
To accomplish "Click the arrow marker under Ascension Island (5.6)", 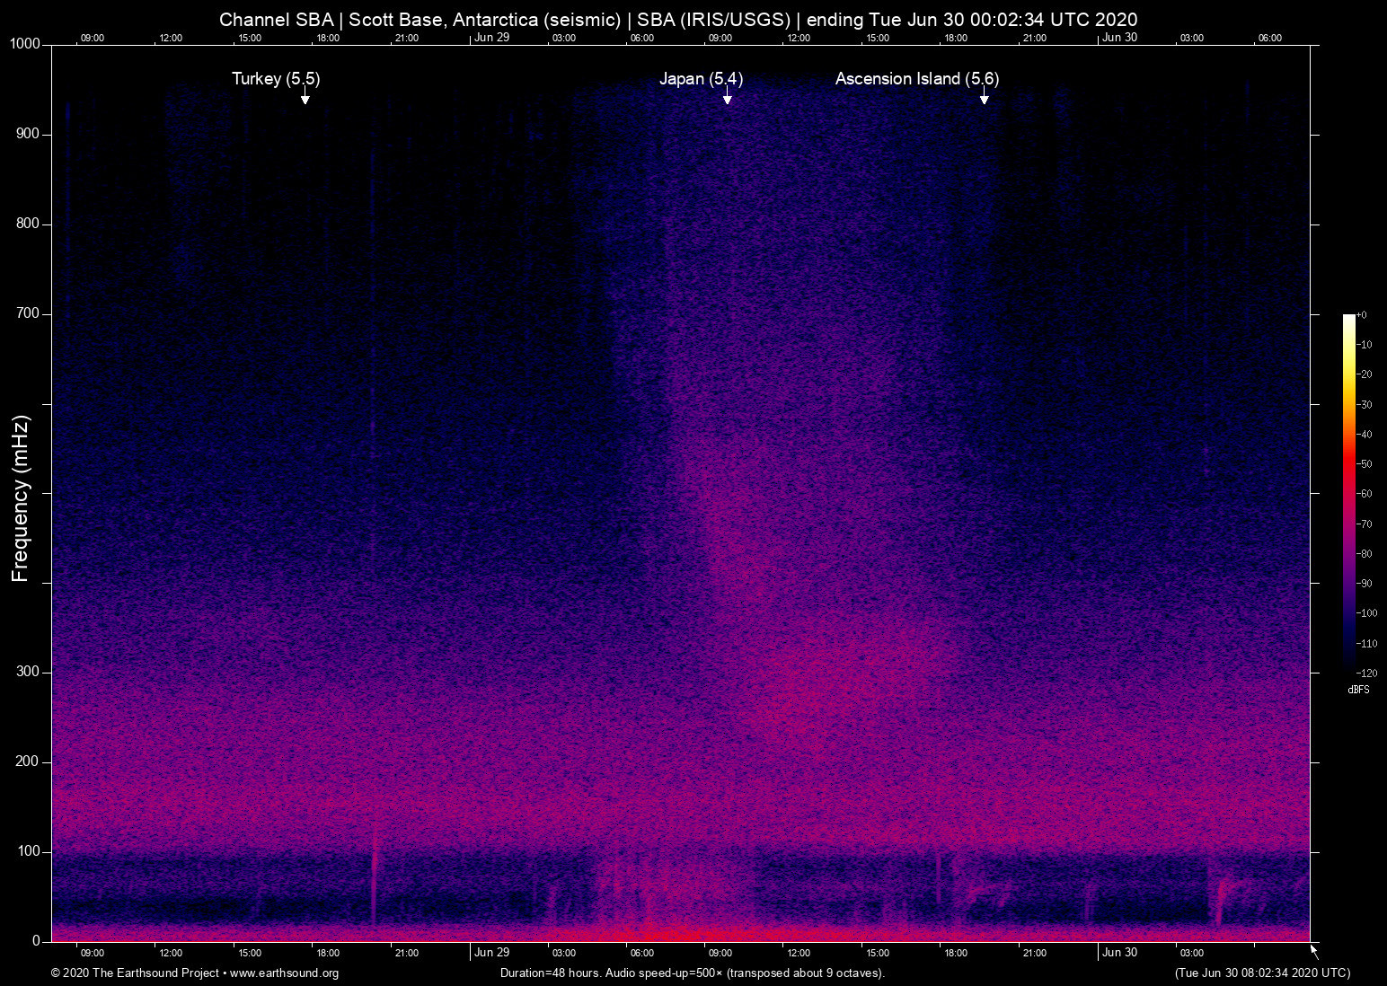I will [985, 98].
